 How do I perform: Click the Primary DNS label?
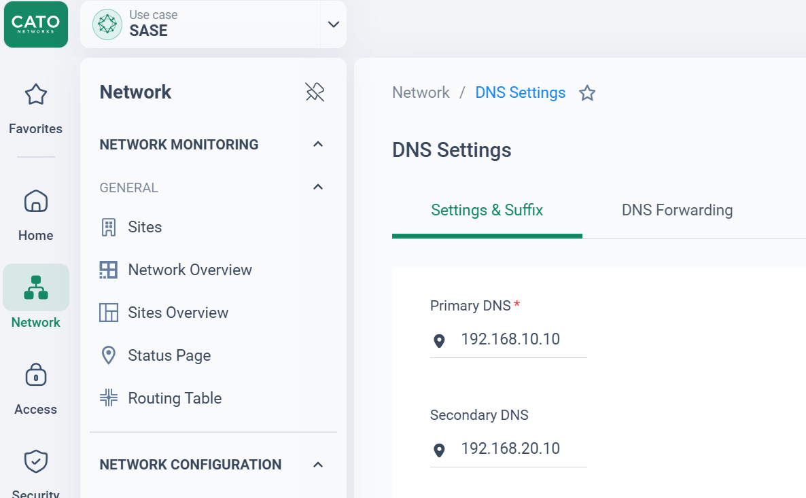pos(470,306)
